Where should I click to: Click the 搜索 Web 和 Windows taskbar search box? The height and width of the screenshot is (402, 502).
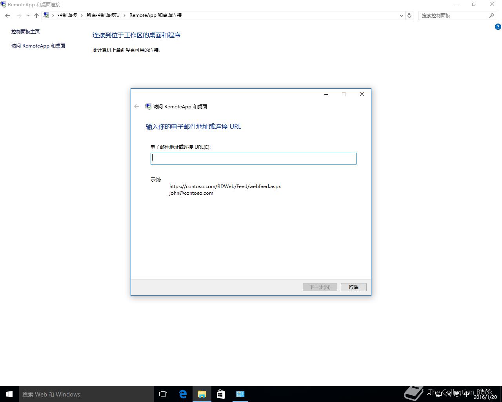(86, 394)
